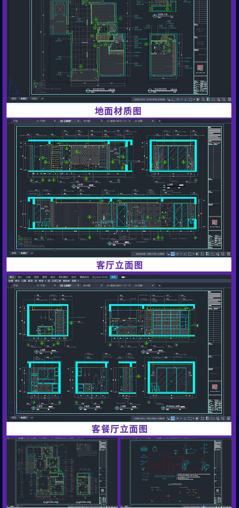Select 布局1 tab in the 地面材质图 window
The width and height of the screenshot is (239, 508).
tap(24, 99)
